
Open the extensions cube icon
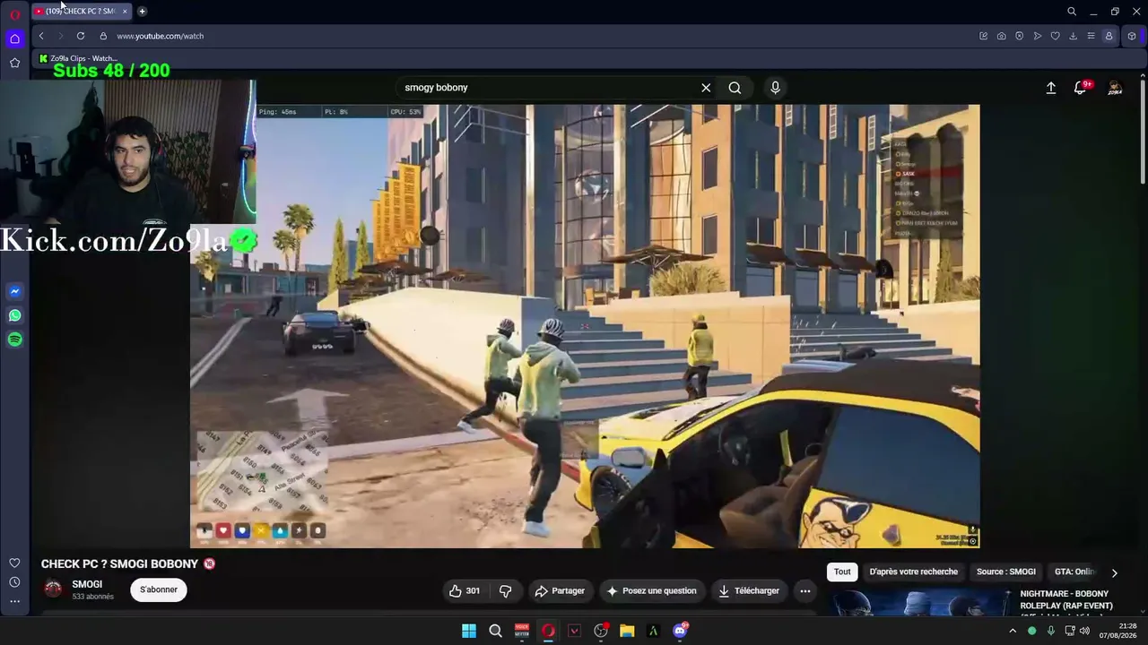(x=1132, y=36)
